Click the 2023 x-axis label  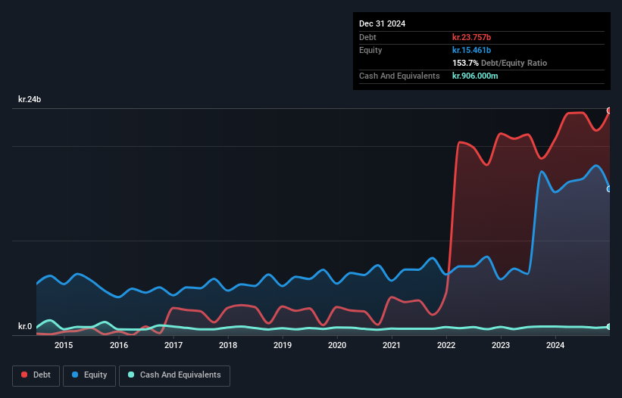coord(501,345)
